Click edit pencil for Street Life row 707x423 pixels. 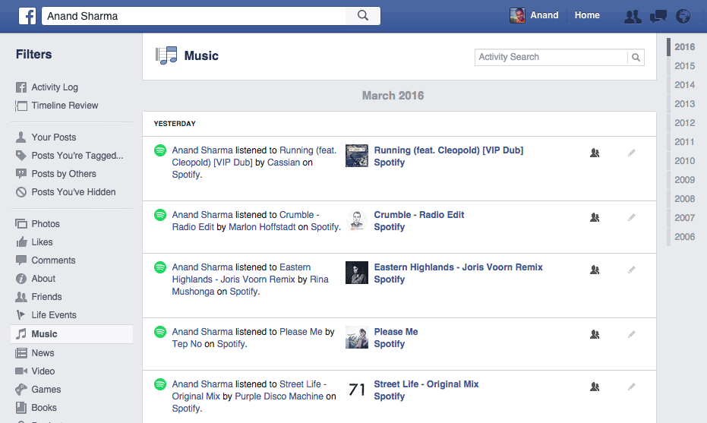[x=632, y=387]
